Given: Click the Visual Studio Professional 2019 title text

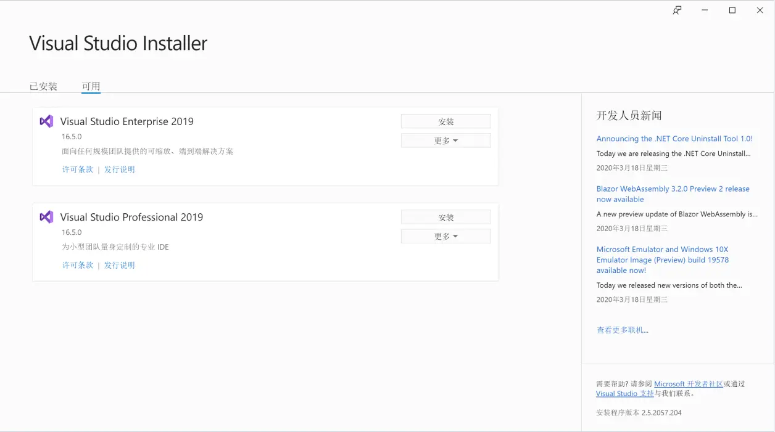Looking at the screenshot, I should (131, 217).
